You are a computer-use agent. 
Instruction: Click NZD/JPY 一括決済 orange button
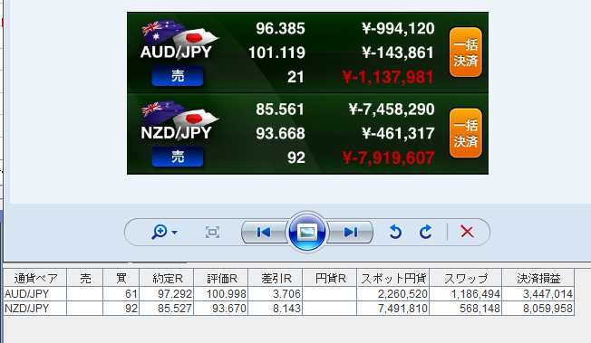466,133
